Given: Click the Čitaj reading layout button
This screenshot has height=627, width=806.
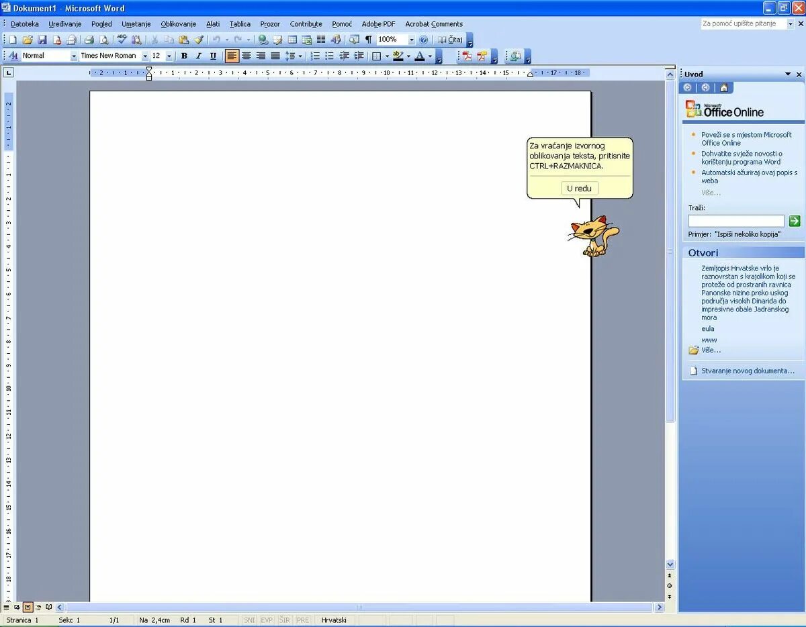Looking at the screenshot, I should tap(450, 40).
